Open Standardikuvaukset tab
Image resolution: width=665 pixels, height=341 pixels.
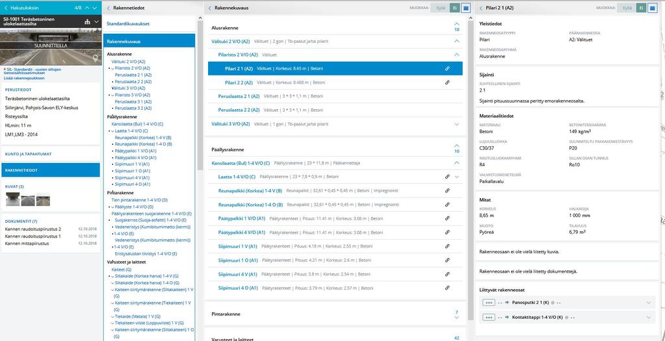click(128, 24)
